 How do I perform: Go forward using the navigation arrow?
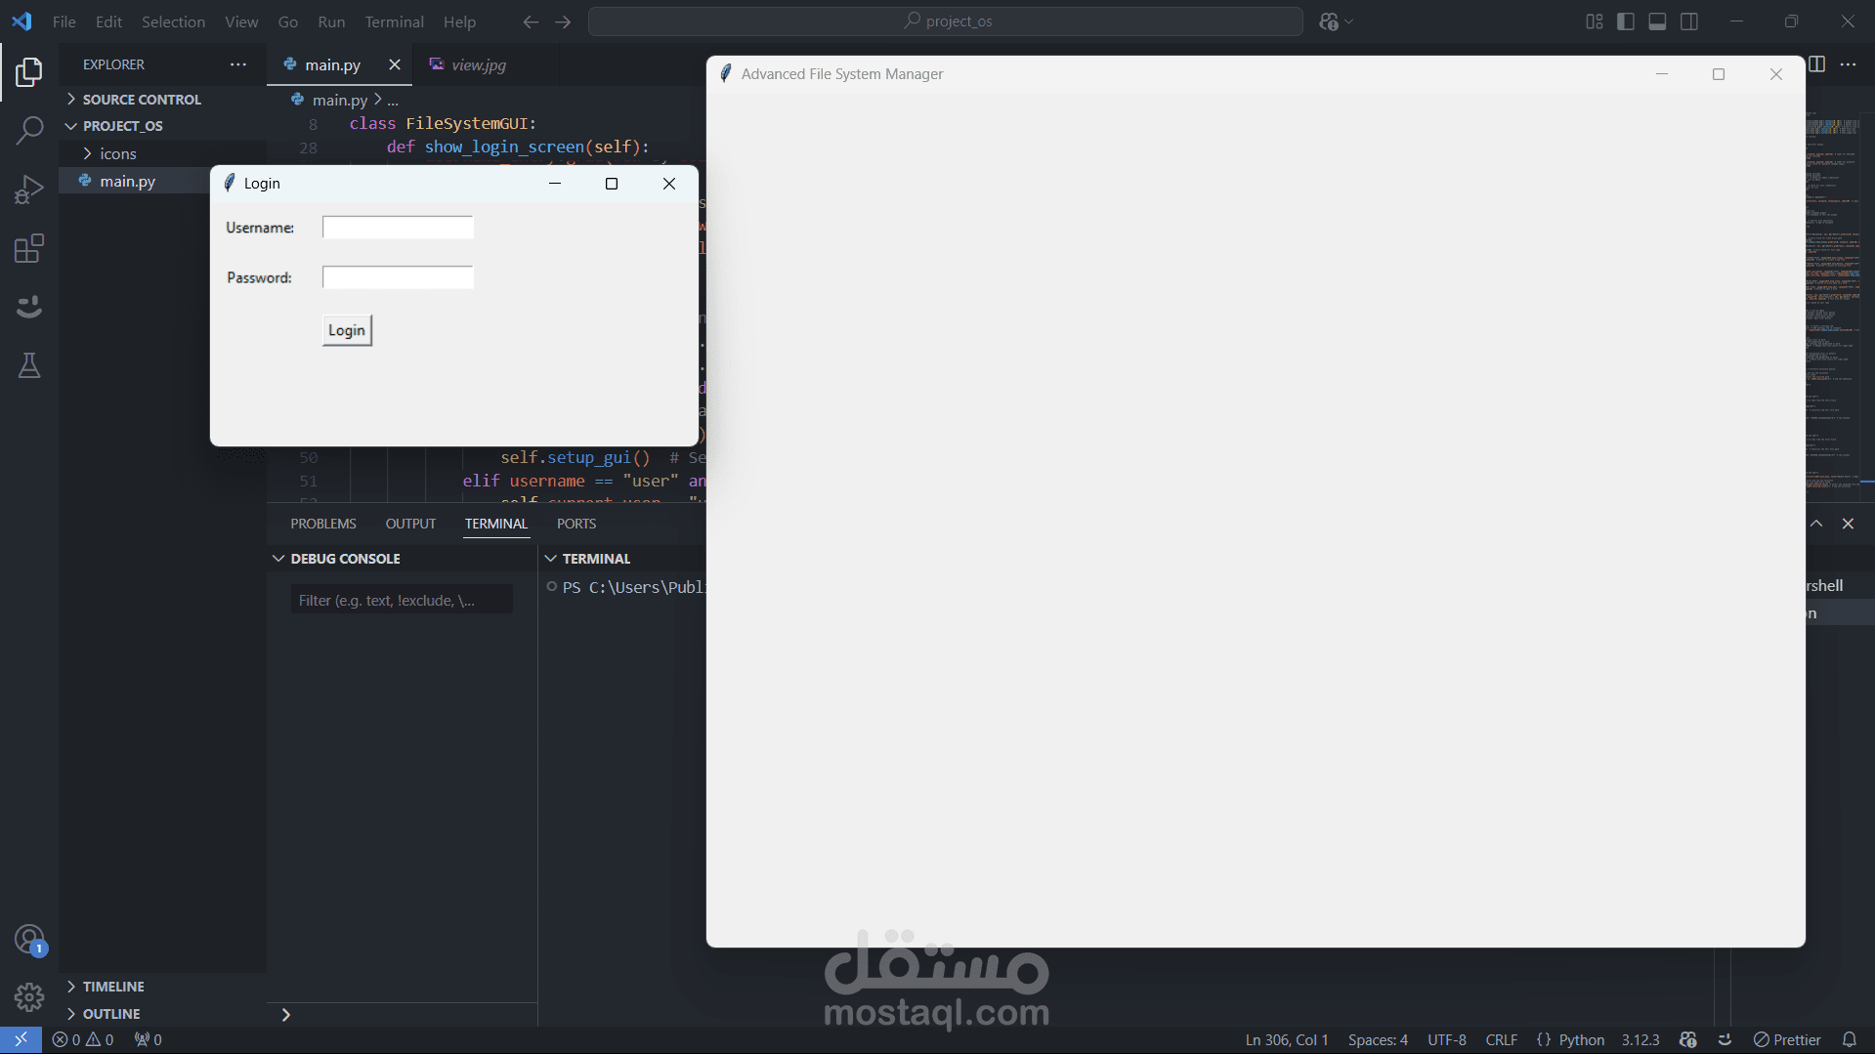tap(563, 21)
